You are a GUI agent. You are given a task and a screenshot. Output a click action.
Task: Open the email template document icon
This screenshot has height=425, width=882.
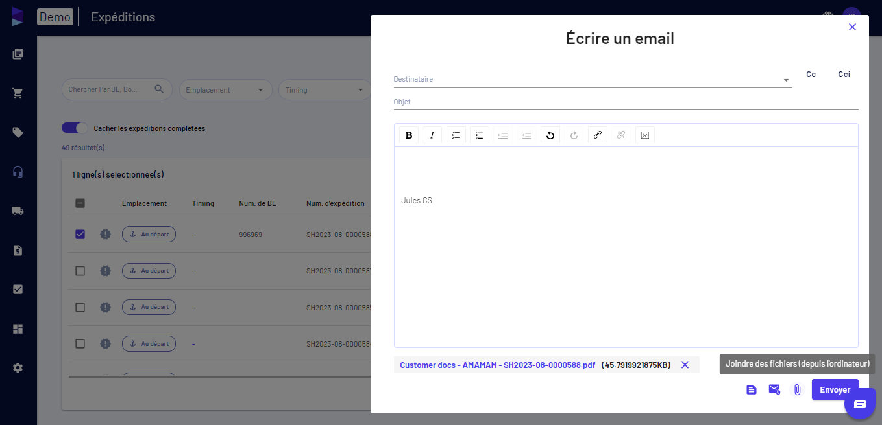(x=752, y=390)
